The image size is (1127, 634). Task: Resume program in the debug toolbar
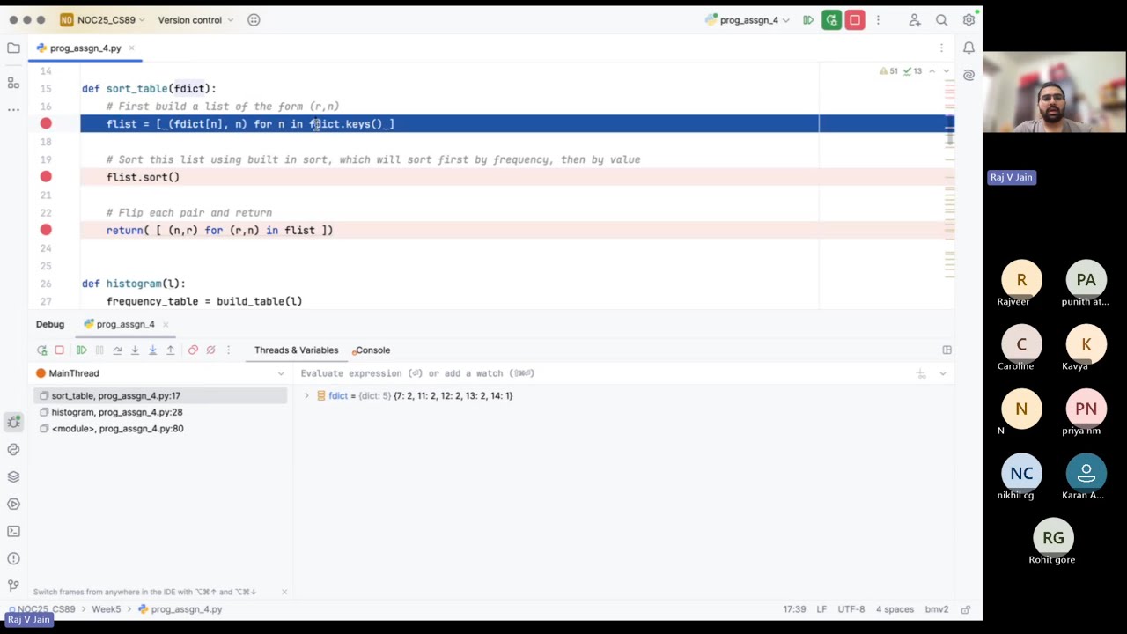pos(81,350)
